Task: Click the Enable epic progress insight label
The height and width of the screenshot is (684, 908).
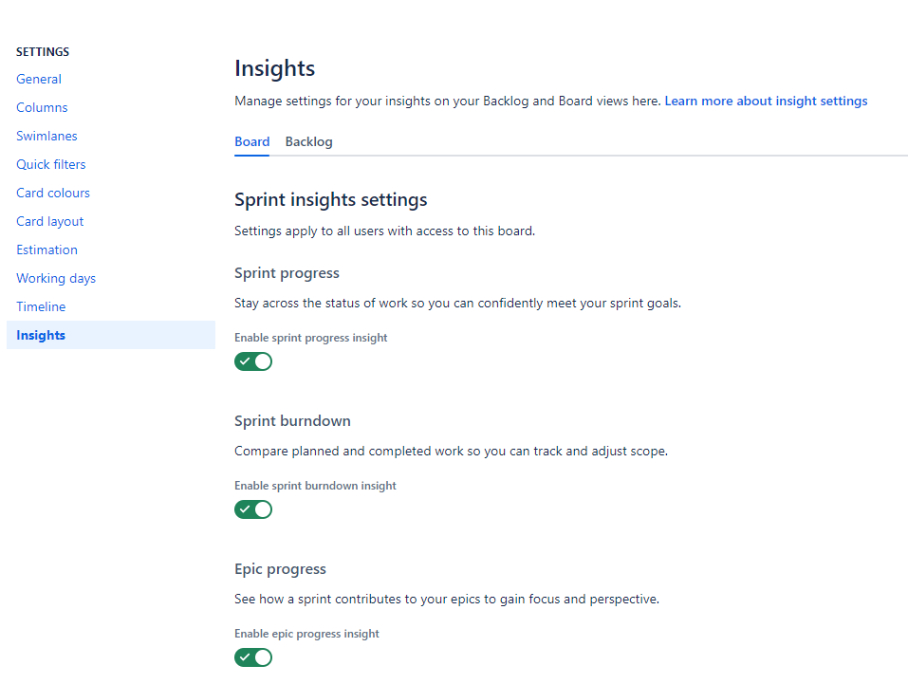Action: coord(306,633)
